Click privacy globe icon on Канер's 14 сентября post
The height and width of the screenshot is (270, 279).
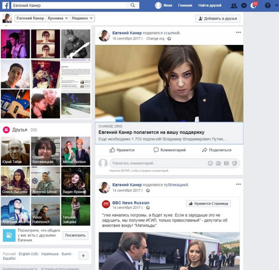[x=148, y=191]
